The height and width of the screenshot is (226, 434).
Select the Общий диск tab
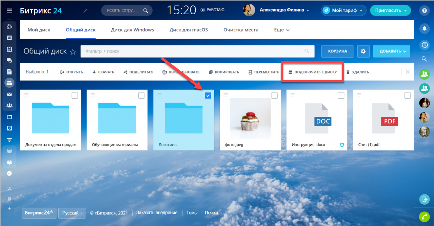[x=81, y=30]
